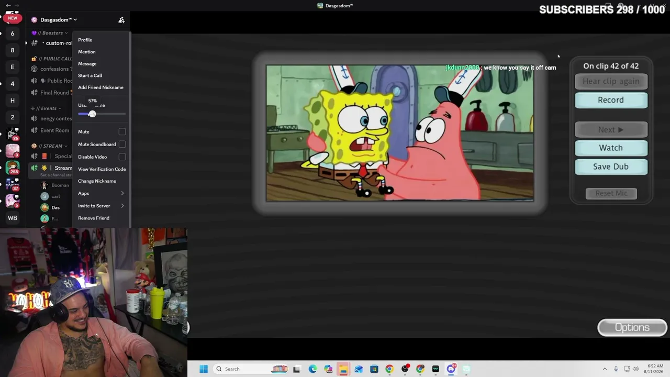Click the Hear clip again button
The height and width of the screenshot is (377, 670).
click(x=611, y=81)
